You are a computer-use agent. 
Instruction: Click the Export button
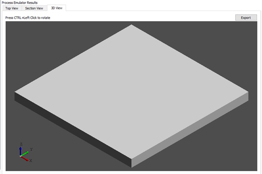246,18
